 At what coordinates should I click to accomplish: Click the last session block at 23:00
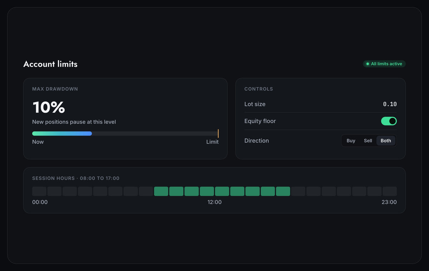(390, 191)
